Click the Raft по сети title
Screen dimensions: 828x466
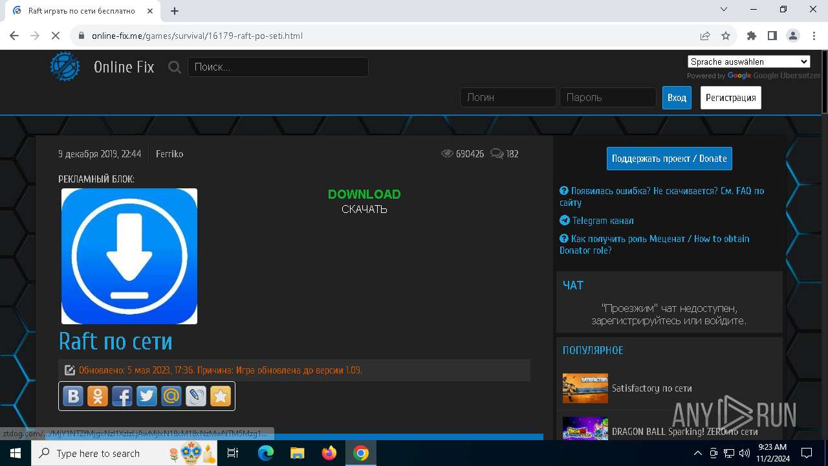coord(116,341)
